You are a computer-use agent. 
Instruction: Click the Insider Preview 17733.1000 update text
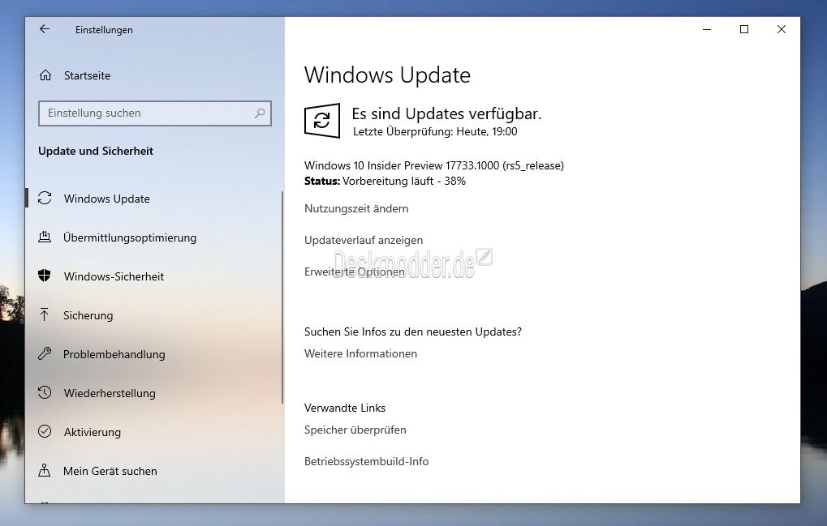point(434,165)
